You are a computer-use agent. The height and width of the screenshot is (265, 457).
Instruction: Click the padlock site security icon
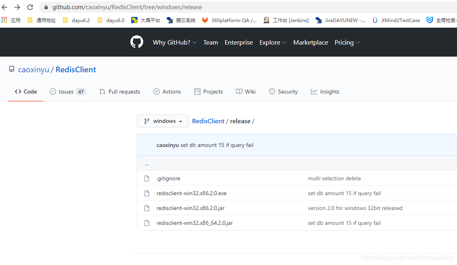[46, 7]
